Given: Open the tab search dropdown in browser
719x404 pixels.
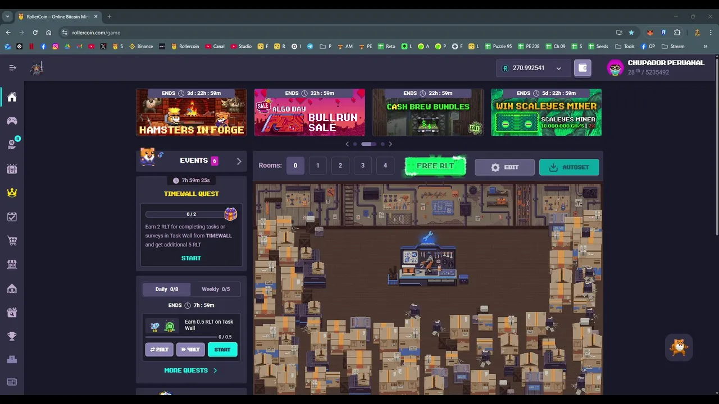Looking at the screenshot, I should point(7,17).
